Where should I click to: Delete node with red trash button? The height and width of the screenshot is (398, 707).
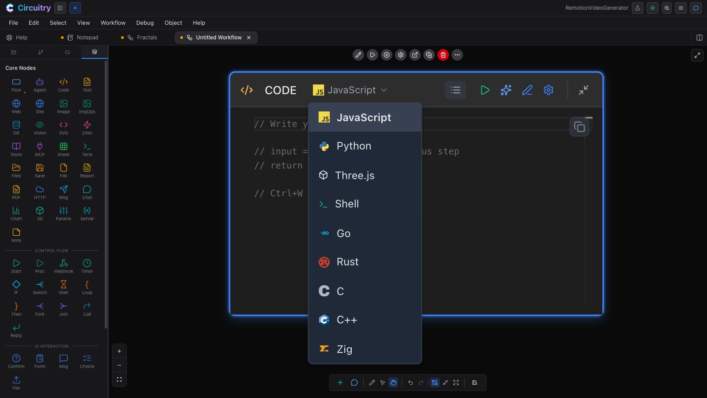pos(443,55)
